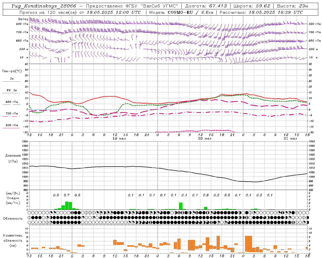The width and height of the screenshot is (322, 258).
Task: Click the 19 мая date label
Action: tap(119, 139)
